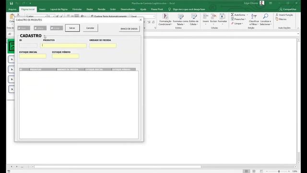This screenshot has height=173, width=307.
Task: Click the Classificar e Filtrar icon
Action: click(254, 16)
